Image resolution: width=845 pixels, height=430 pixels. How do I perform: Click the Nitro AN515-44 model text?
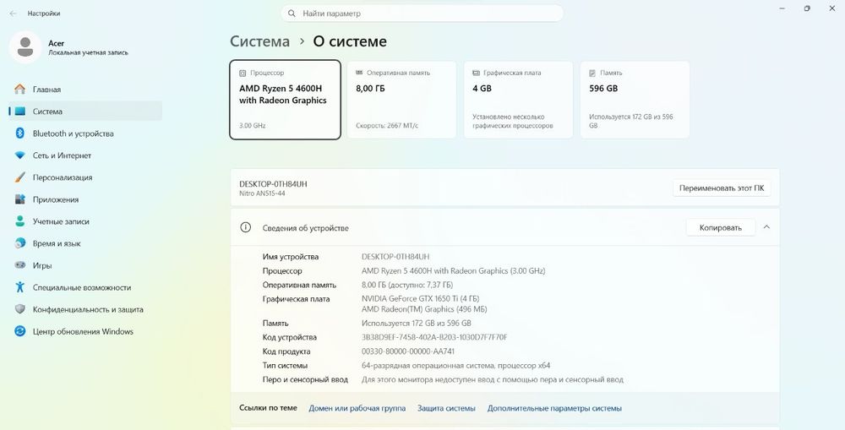pyautogui.click(x=263, y=193)
